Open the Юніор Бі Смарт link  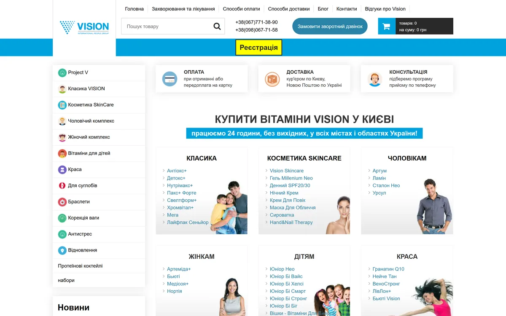288,291
